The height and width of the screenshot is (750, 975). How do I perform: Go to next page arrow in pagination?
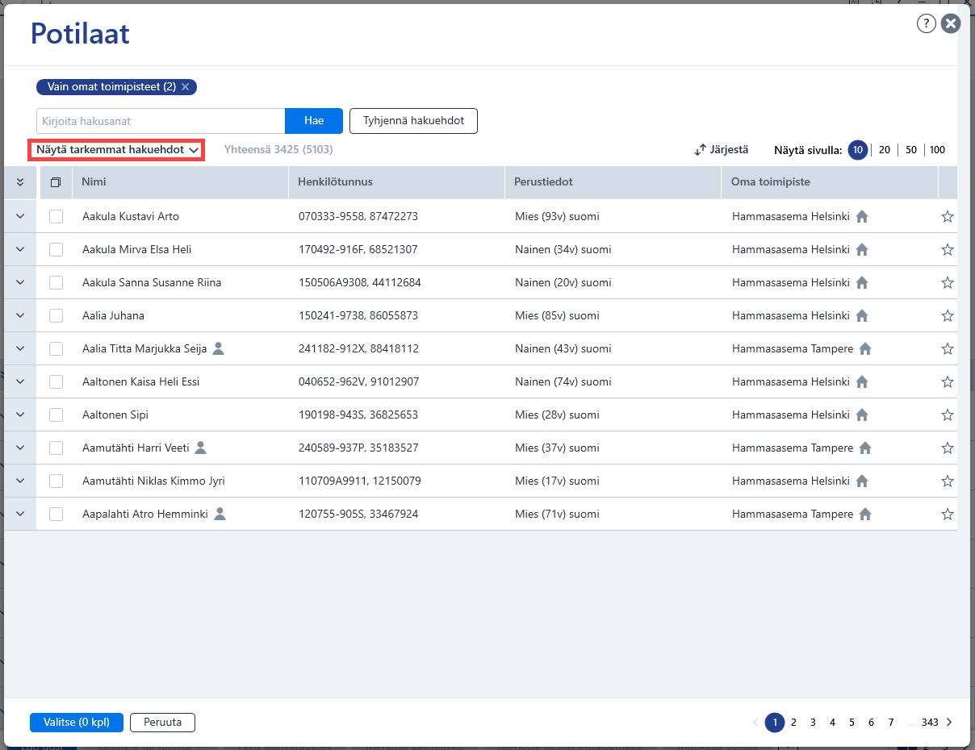tap(949, 723)
